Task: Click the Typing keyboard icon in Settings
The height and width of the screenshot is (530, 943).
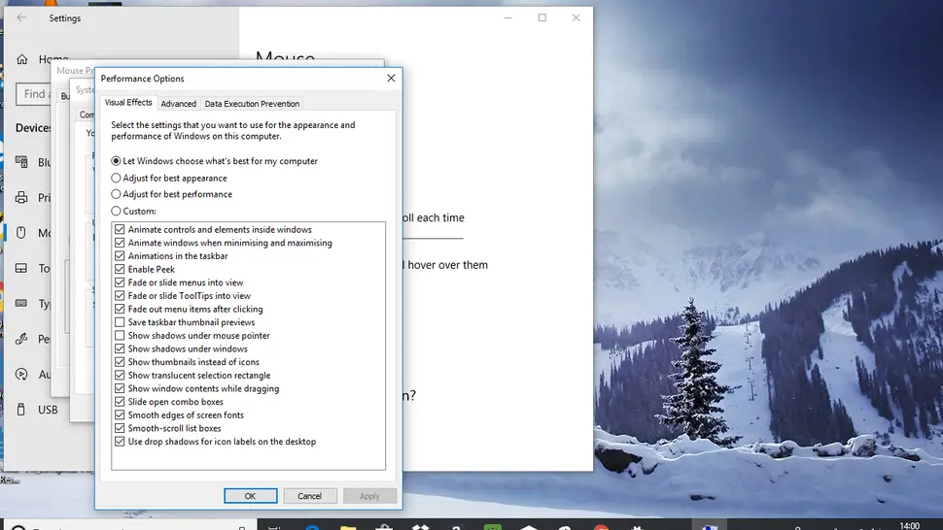Action: click(x=21, y=304)
